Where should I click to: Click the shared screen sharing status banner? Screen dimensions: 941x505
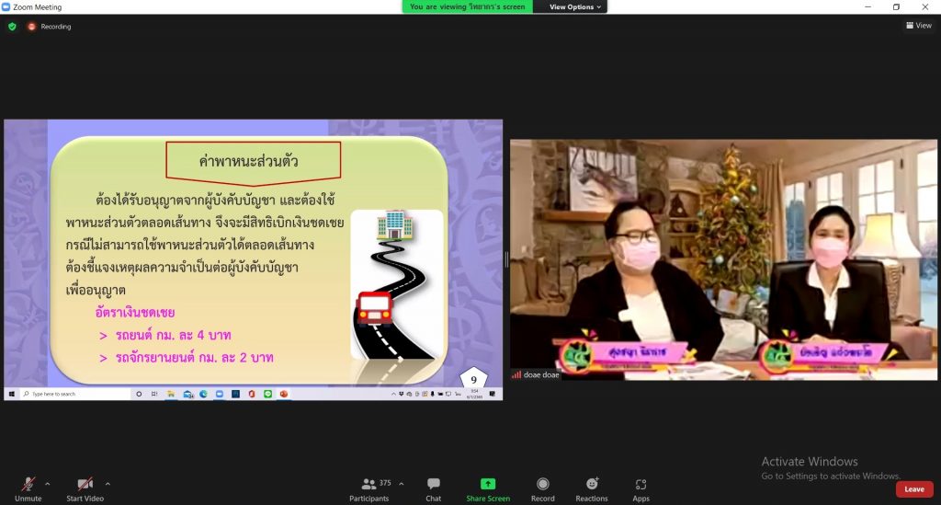point(469,6)
